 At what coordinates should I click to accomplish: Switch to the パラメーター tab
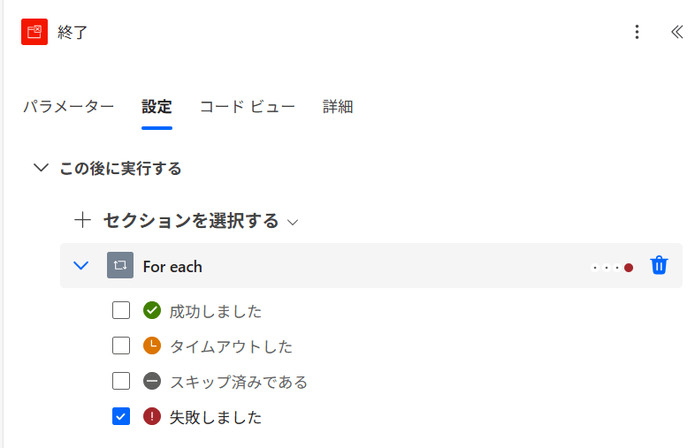click(x=69, y=107)
